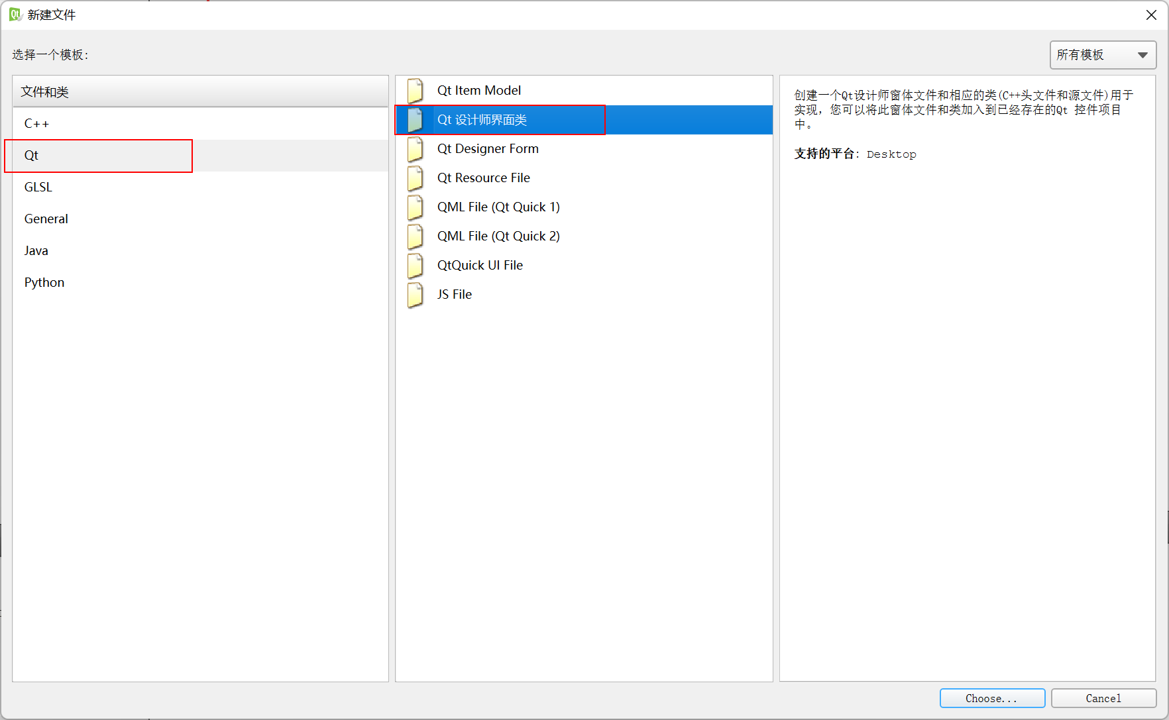
Task: Click the Cancel button
Action: click(1103, 698)
